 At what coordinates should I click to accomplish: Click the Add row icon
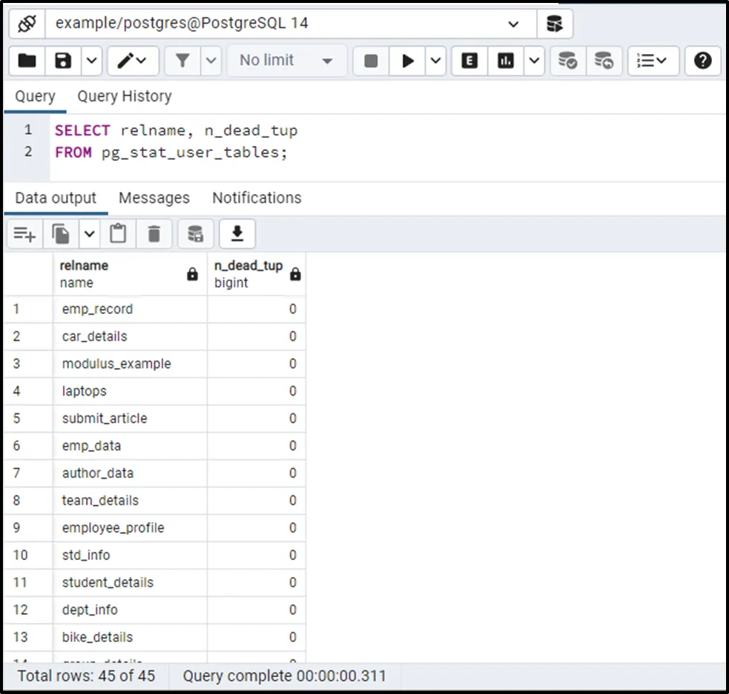[24, 234]
